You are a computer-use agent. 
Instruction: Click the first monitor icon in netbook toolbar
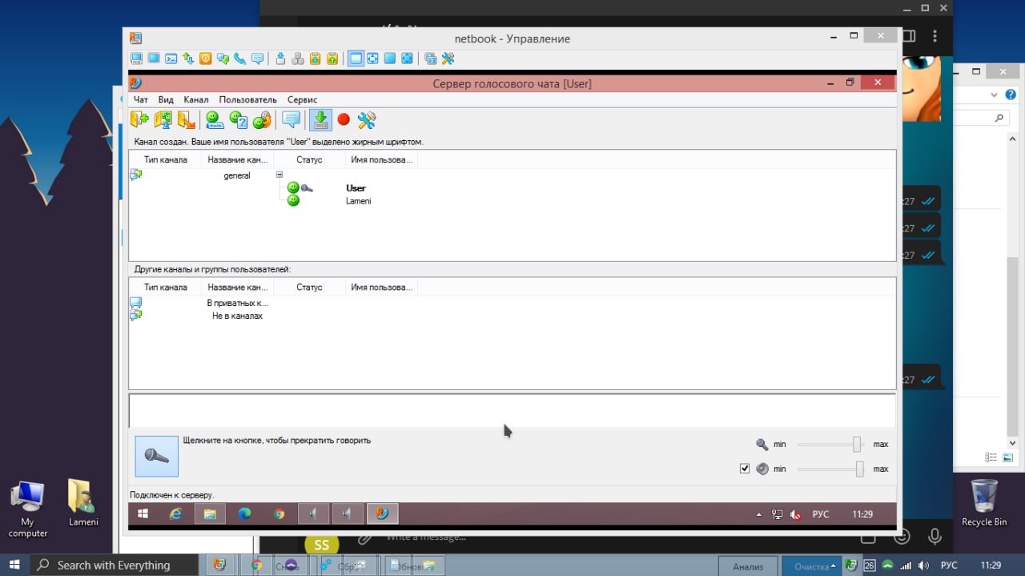coord(136,58)
